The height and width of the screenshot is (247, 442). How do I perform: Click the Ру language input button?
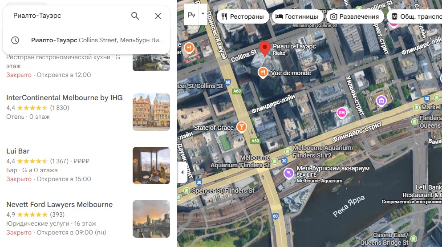click(191, 15)
